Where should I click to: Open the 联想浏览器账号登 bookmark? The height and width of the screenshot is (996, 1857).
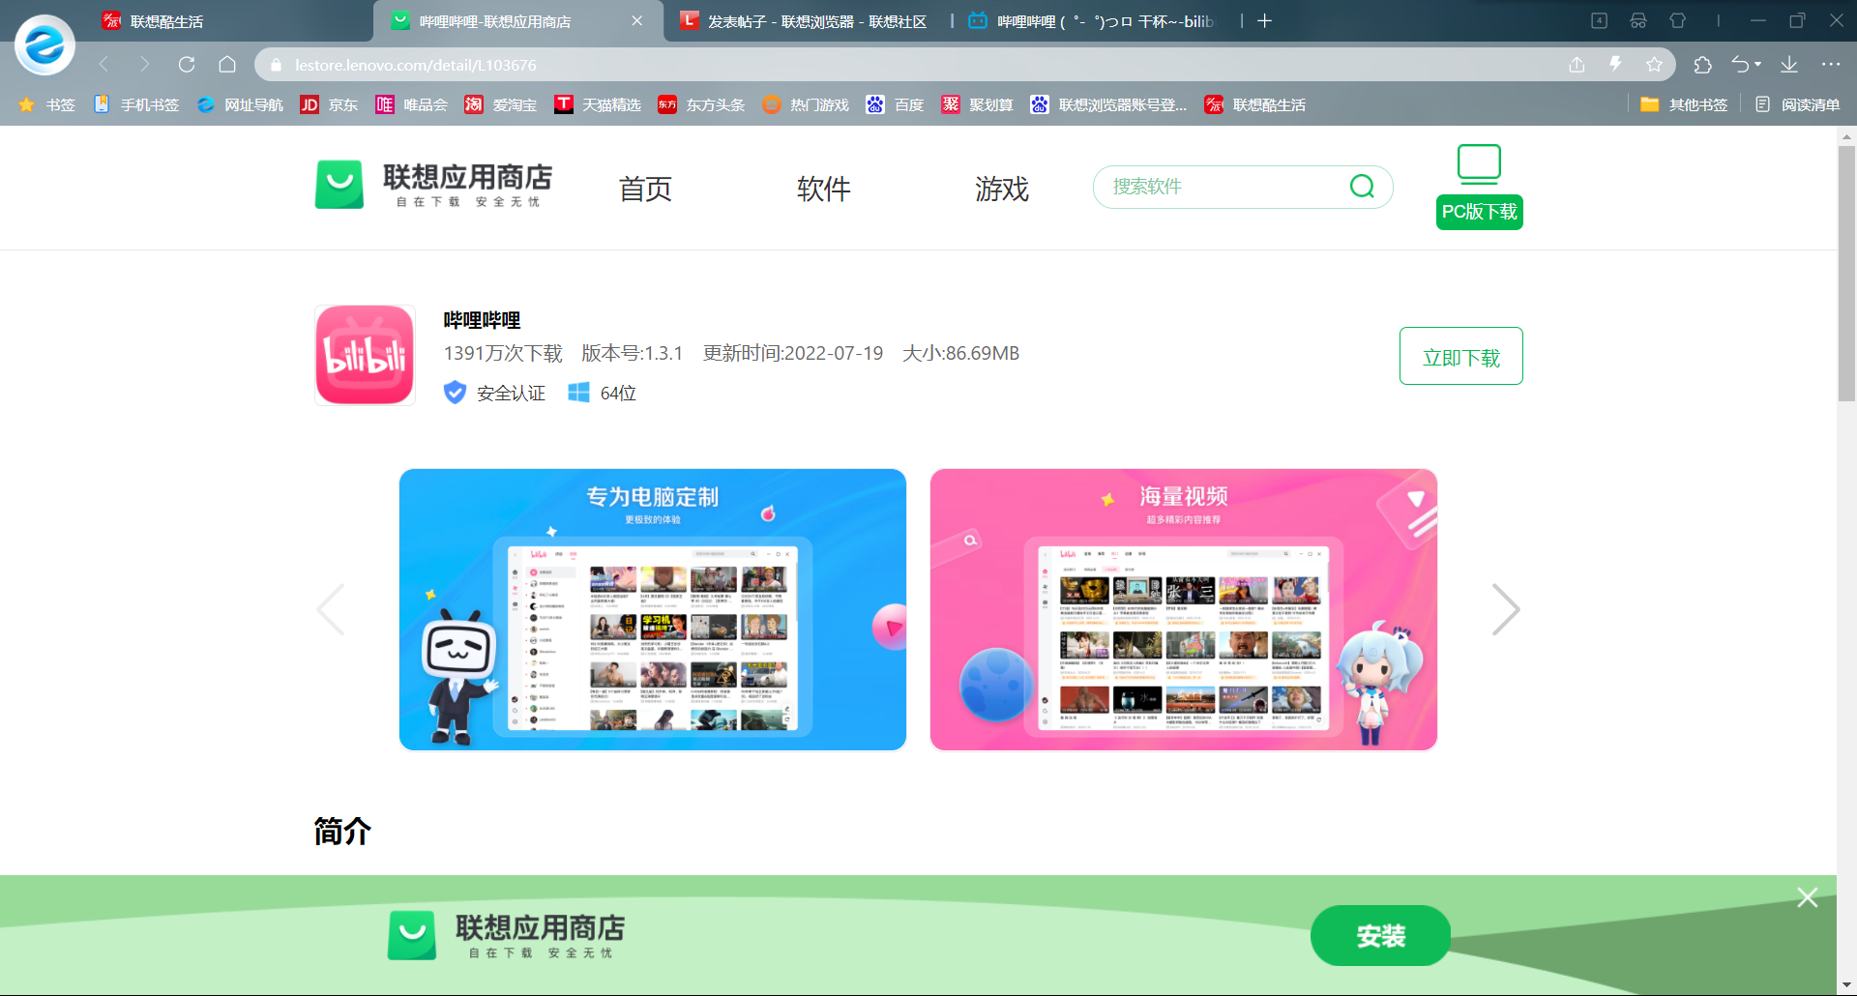click(1108, 104)
